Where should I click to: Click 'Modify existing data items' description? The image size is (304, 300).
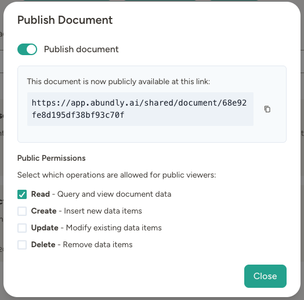(114, 227)
